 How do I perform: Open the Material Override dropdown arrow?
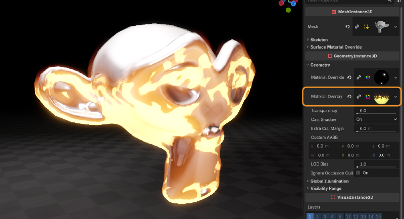pos(395,77)
